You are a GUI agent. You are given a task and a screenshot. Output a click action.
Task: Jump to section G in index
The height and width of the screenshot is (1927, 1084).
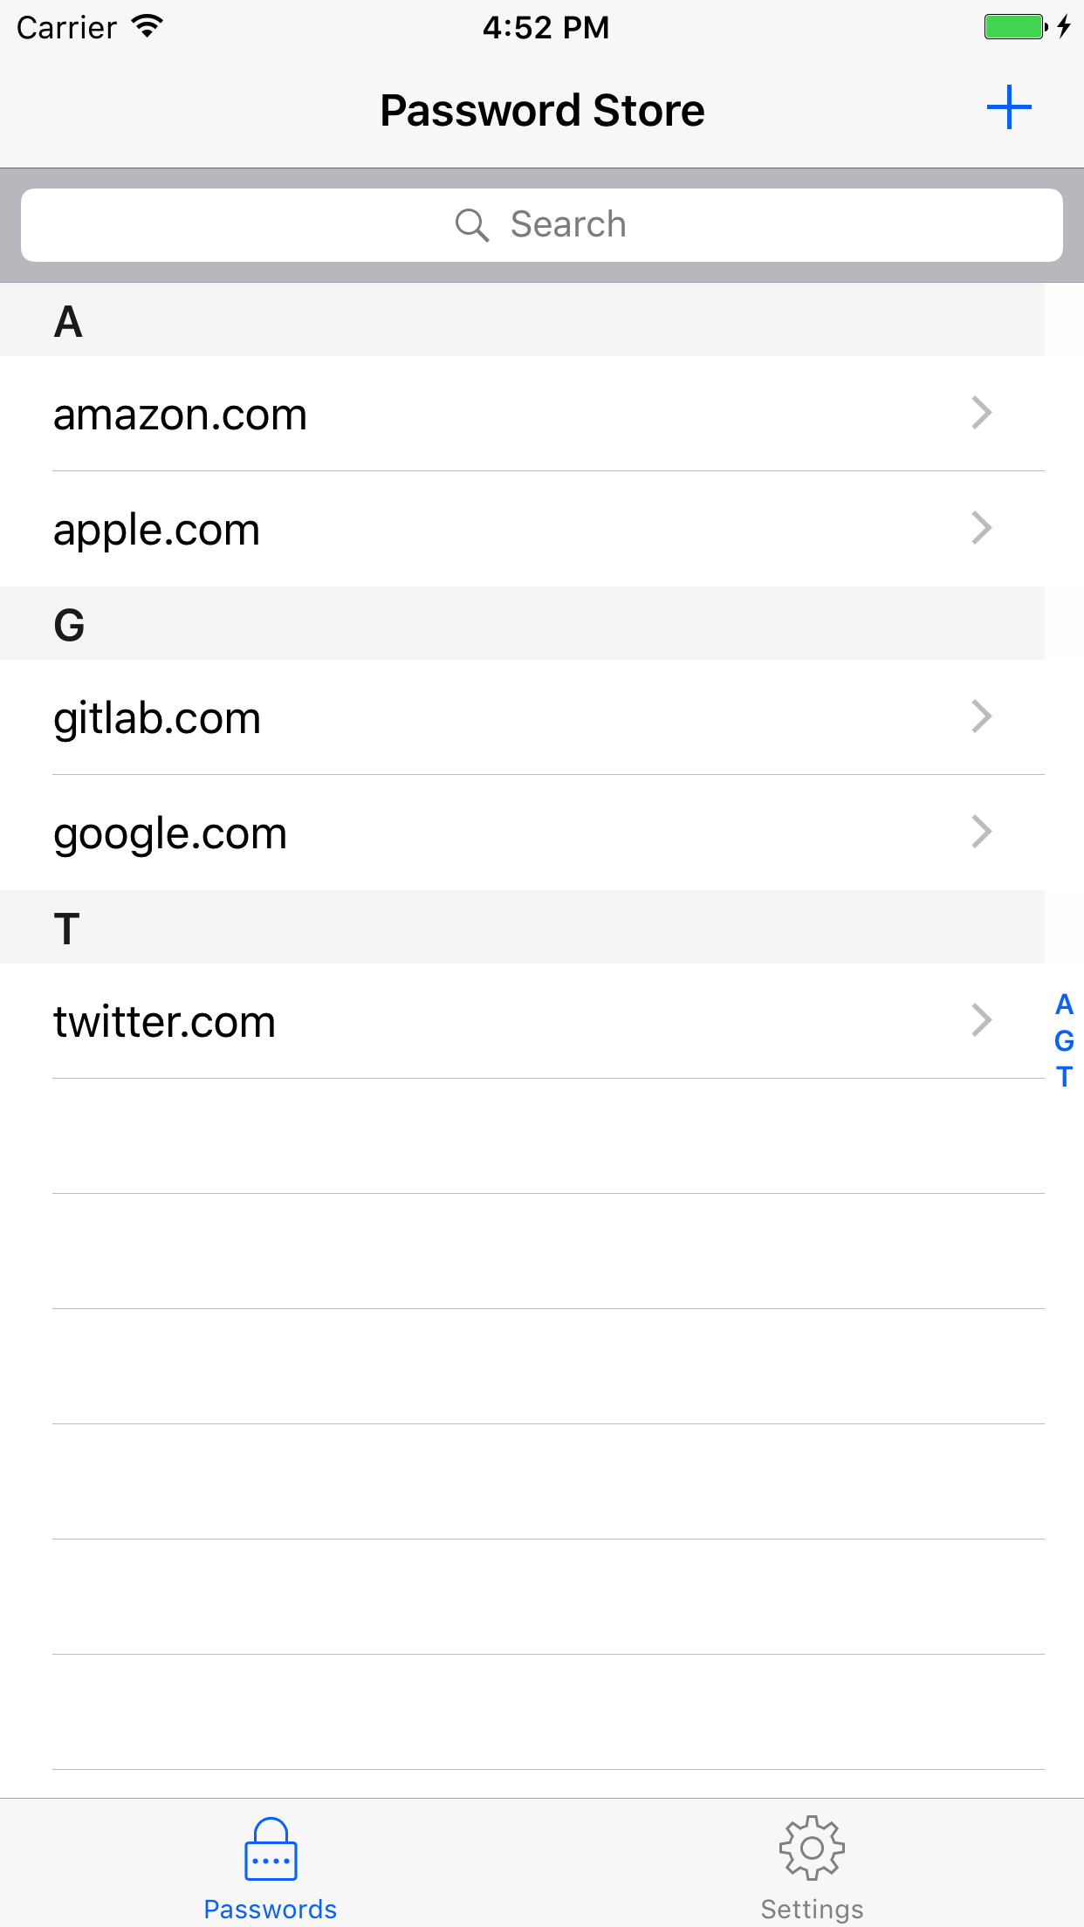[1064, 1040]
